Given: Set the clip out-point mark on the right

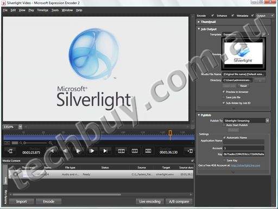Looking at the screenshot, I should [190, 151].
